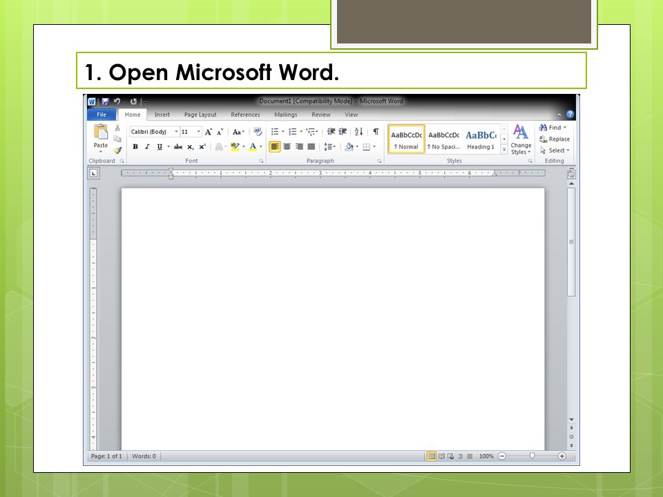Open the line spacing dropdown
Image resolution: width=663 pixels, height=497 pixels.
click(330, 146)
